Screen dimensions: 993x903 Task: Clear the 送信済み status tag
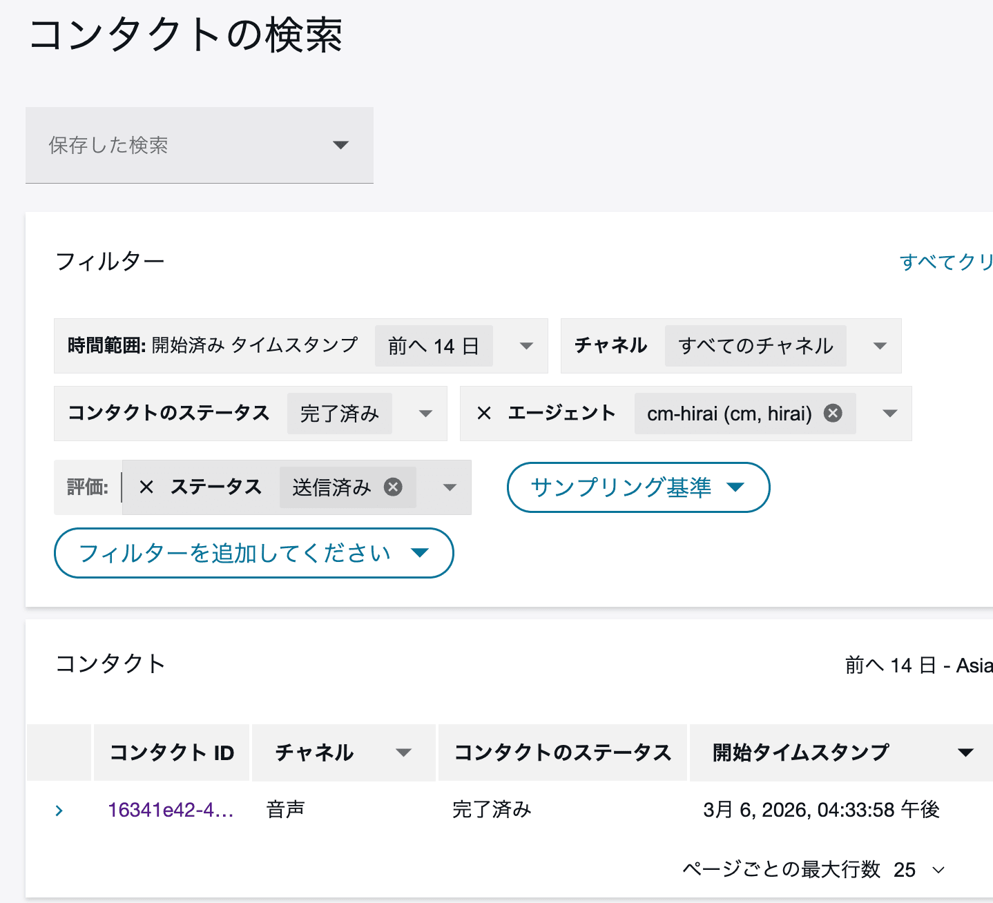click(x=394, y=487)
